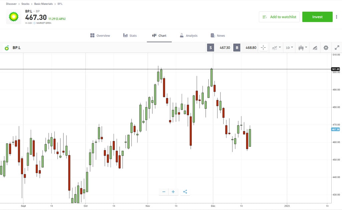
Task: Go to Stocks breadcrumb link
Action: tap(25, 4)
